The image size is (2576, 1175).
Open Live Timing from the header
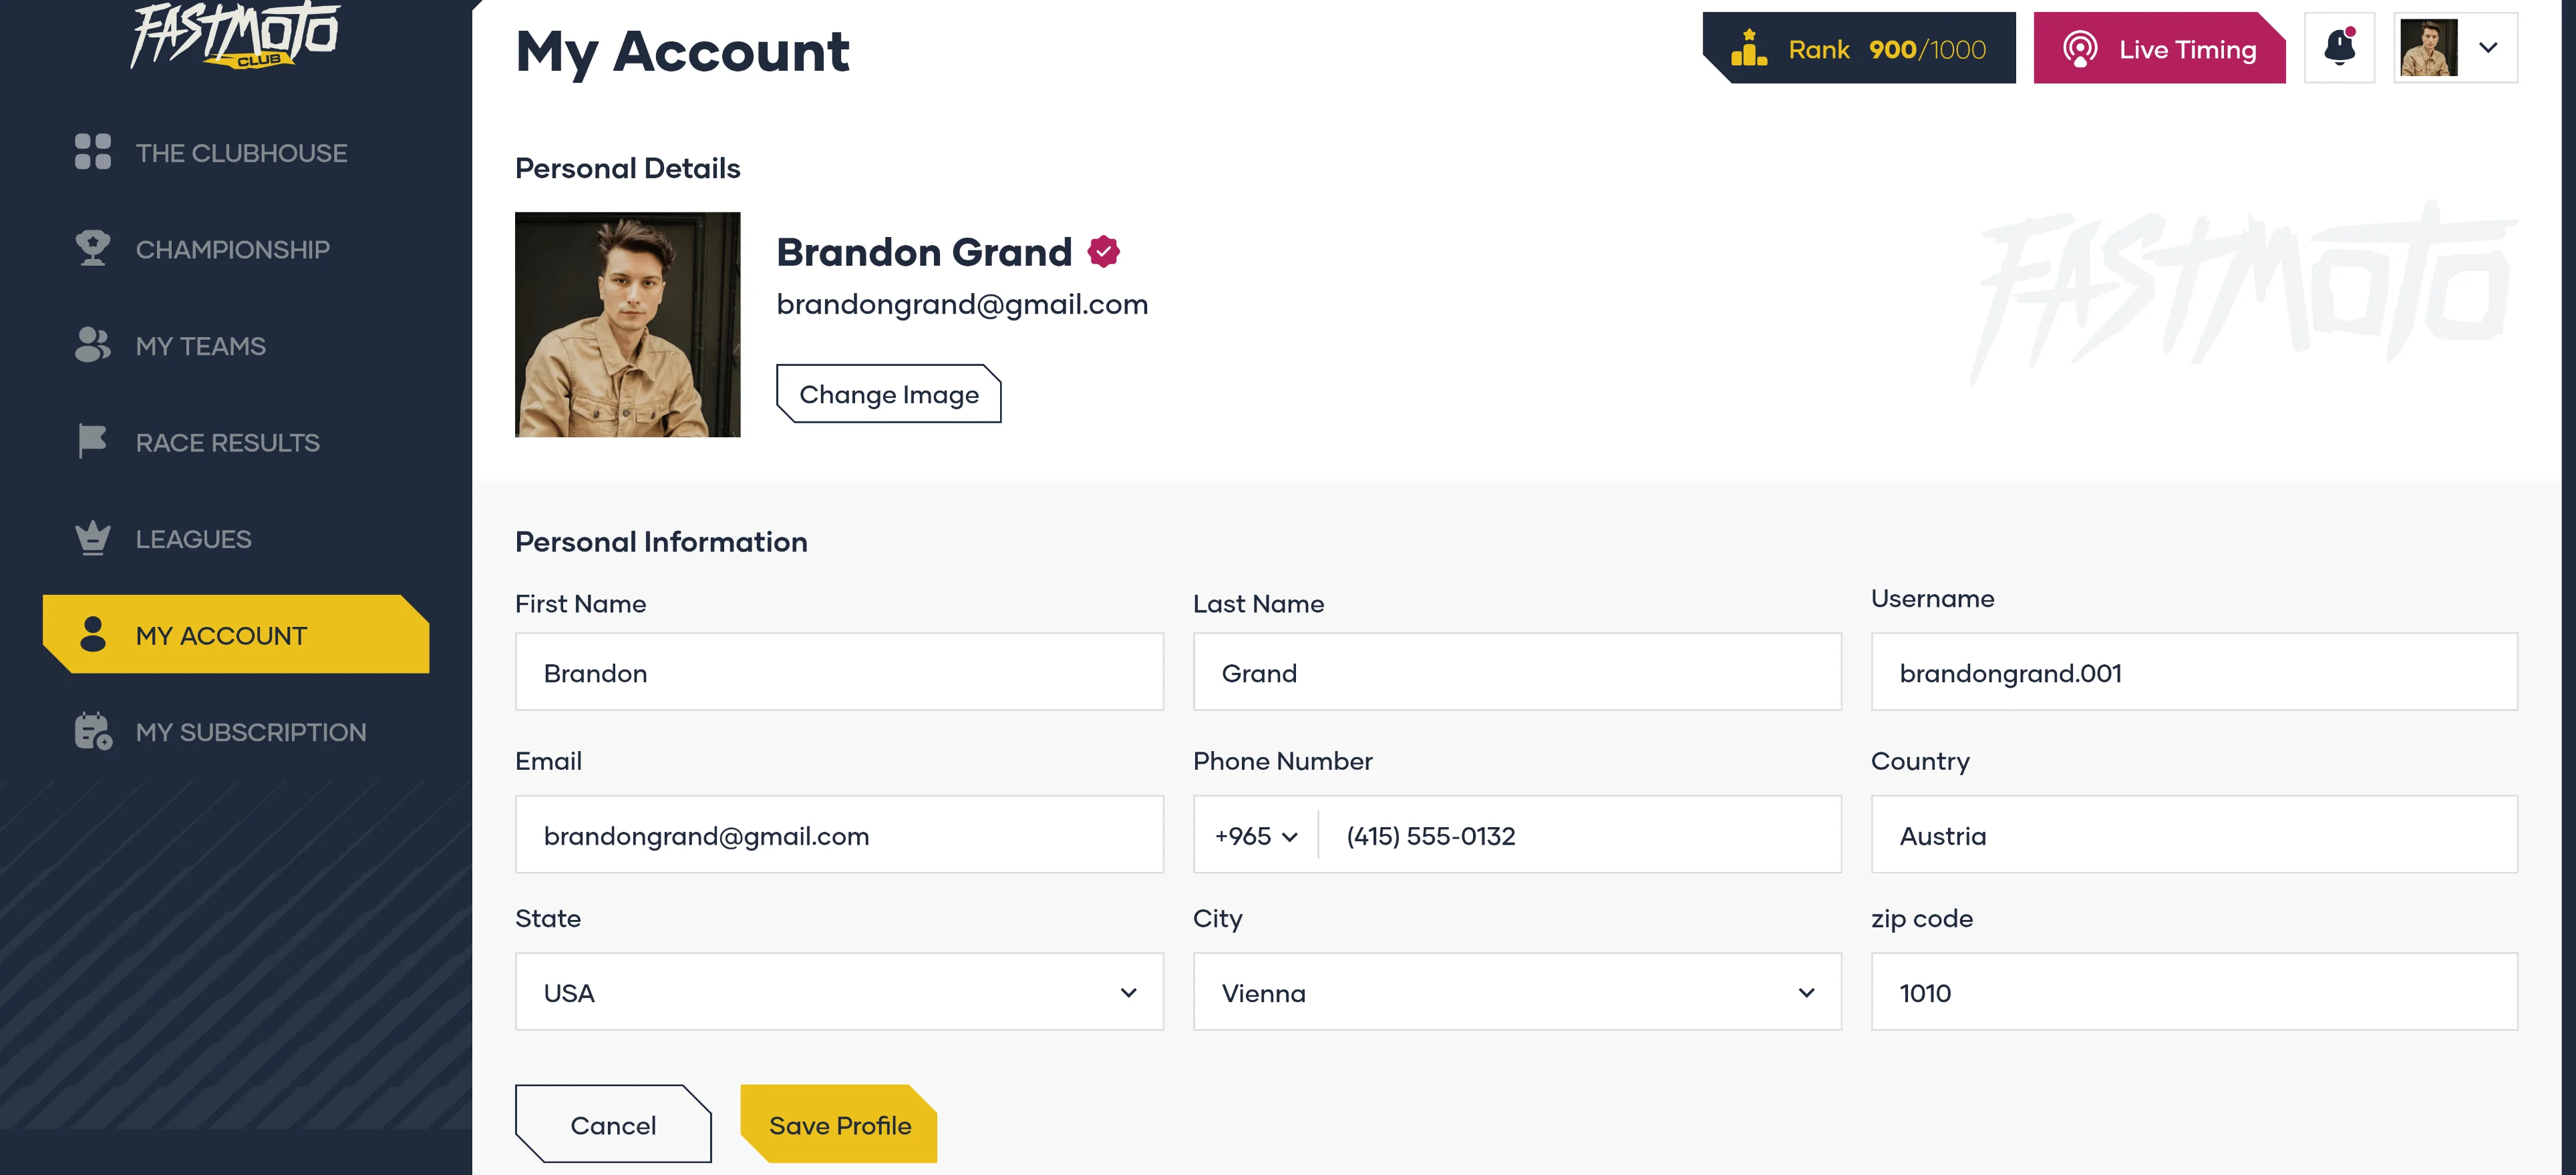point(2158,48)
